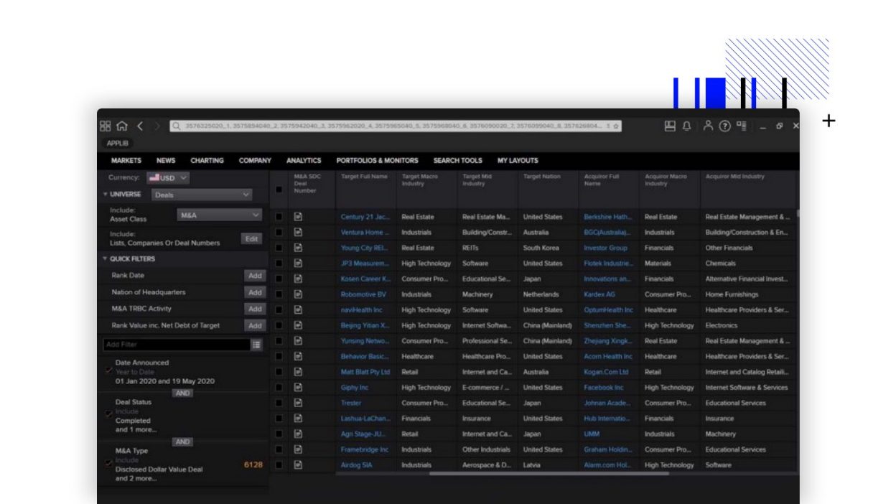Open the help question mark icon
The width and height of the screenshot is (896, 504).
click(x=724, y=126)
